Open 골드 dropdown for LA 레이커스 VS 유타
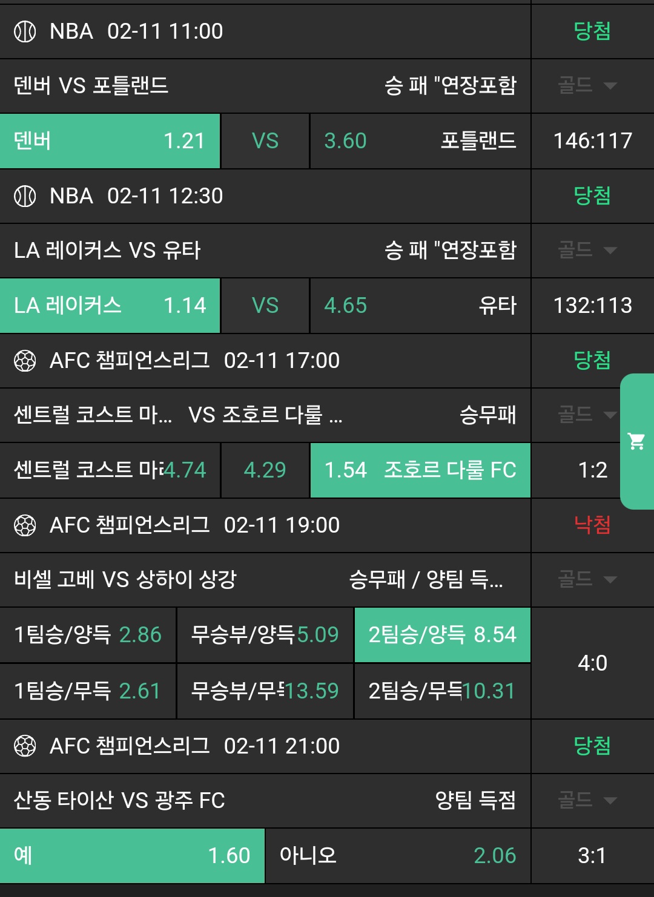 click(x=587, y=250)
